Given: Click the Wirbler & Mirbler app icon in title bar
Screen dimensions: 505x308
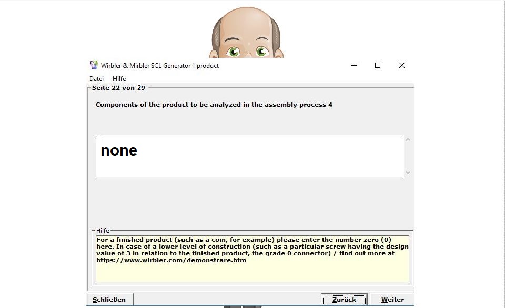Looking at the screenshot, I should (94, 65).
